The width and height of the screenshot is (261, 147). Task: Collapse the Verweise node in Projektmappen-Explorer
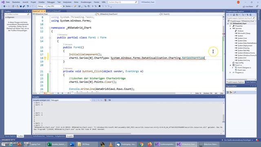(230, 29)
